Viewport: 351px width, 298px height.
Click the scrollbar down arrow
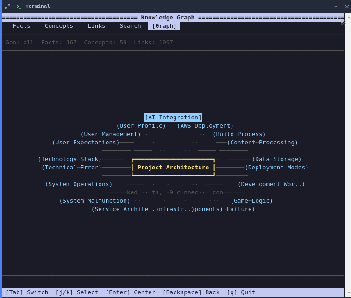click(x=349, y=293)
